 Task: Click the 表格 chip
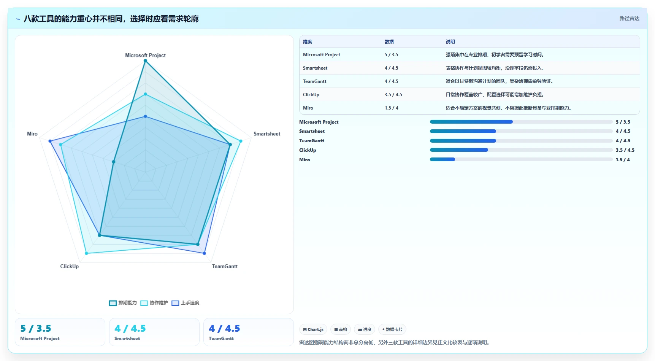tap(341, 329)
